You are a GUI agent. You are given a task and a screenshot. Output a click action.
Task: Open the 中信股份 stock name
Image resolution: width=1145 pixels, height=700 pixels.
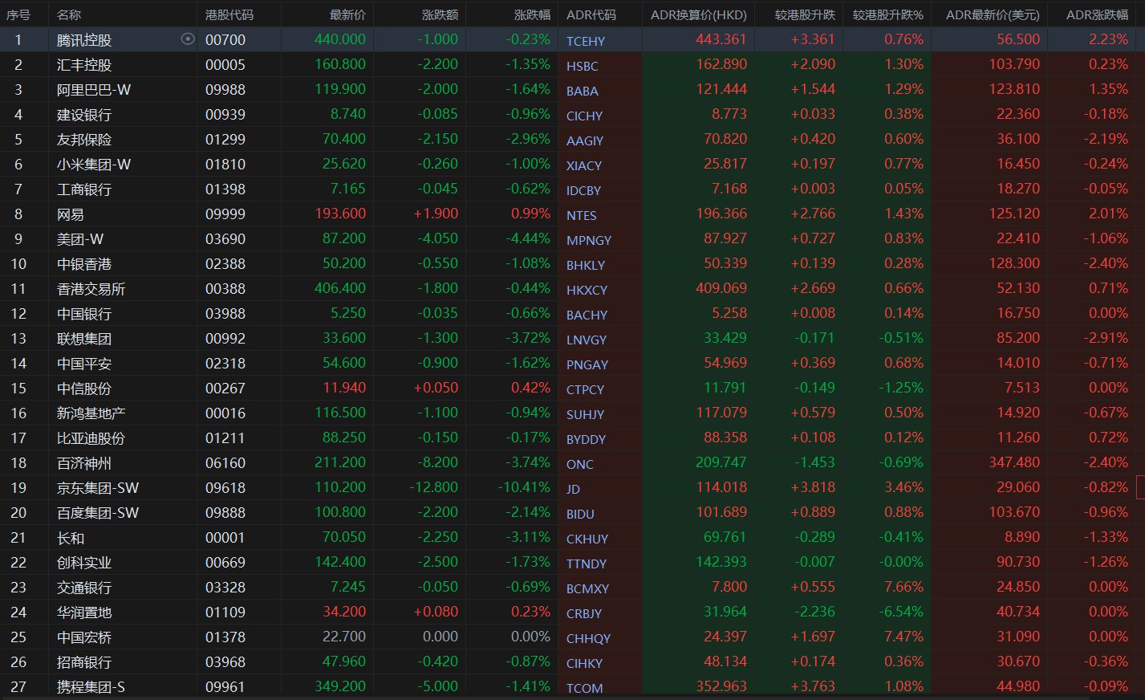(x=84, y=389)
